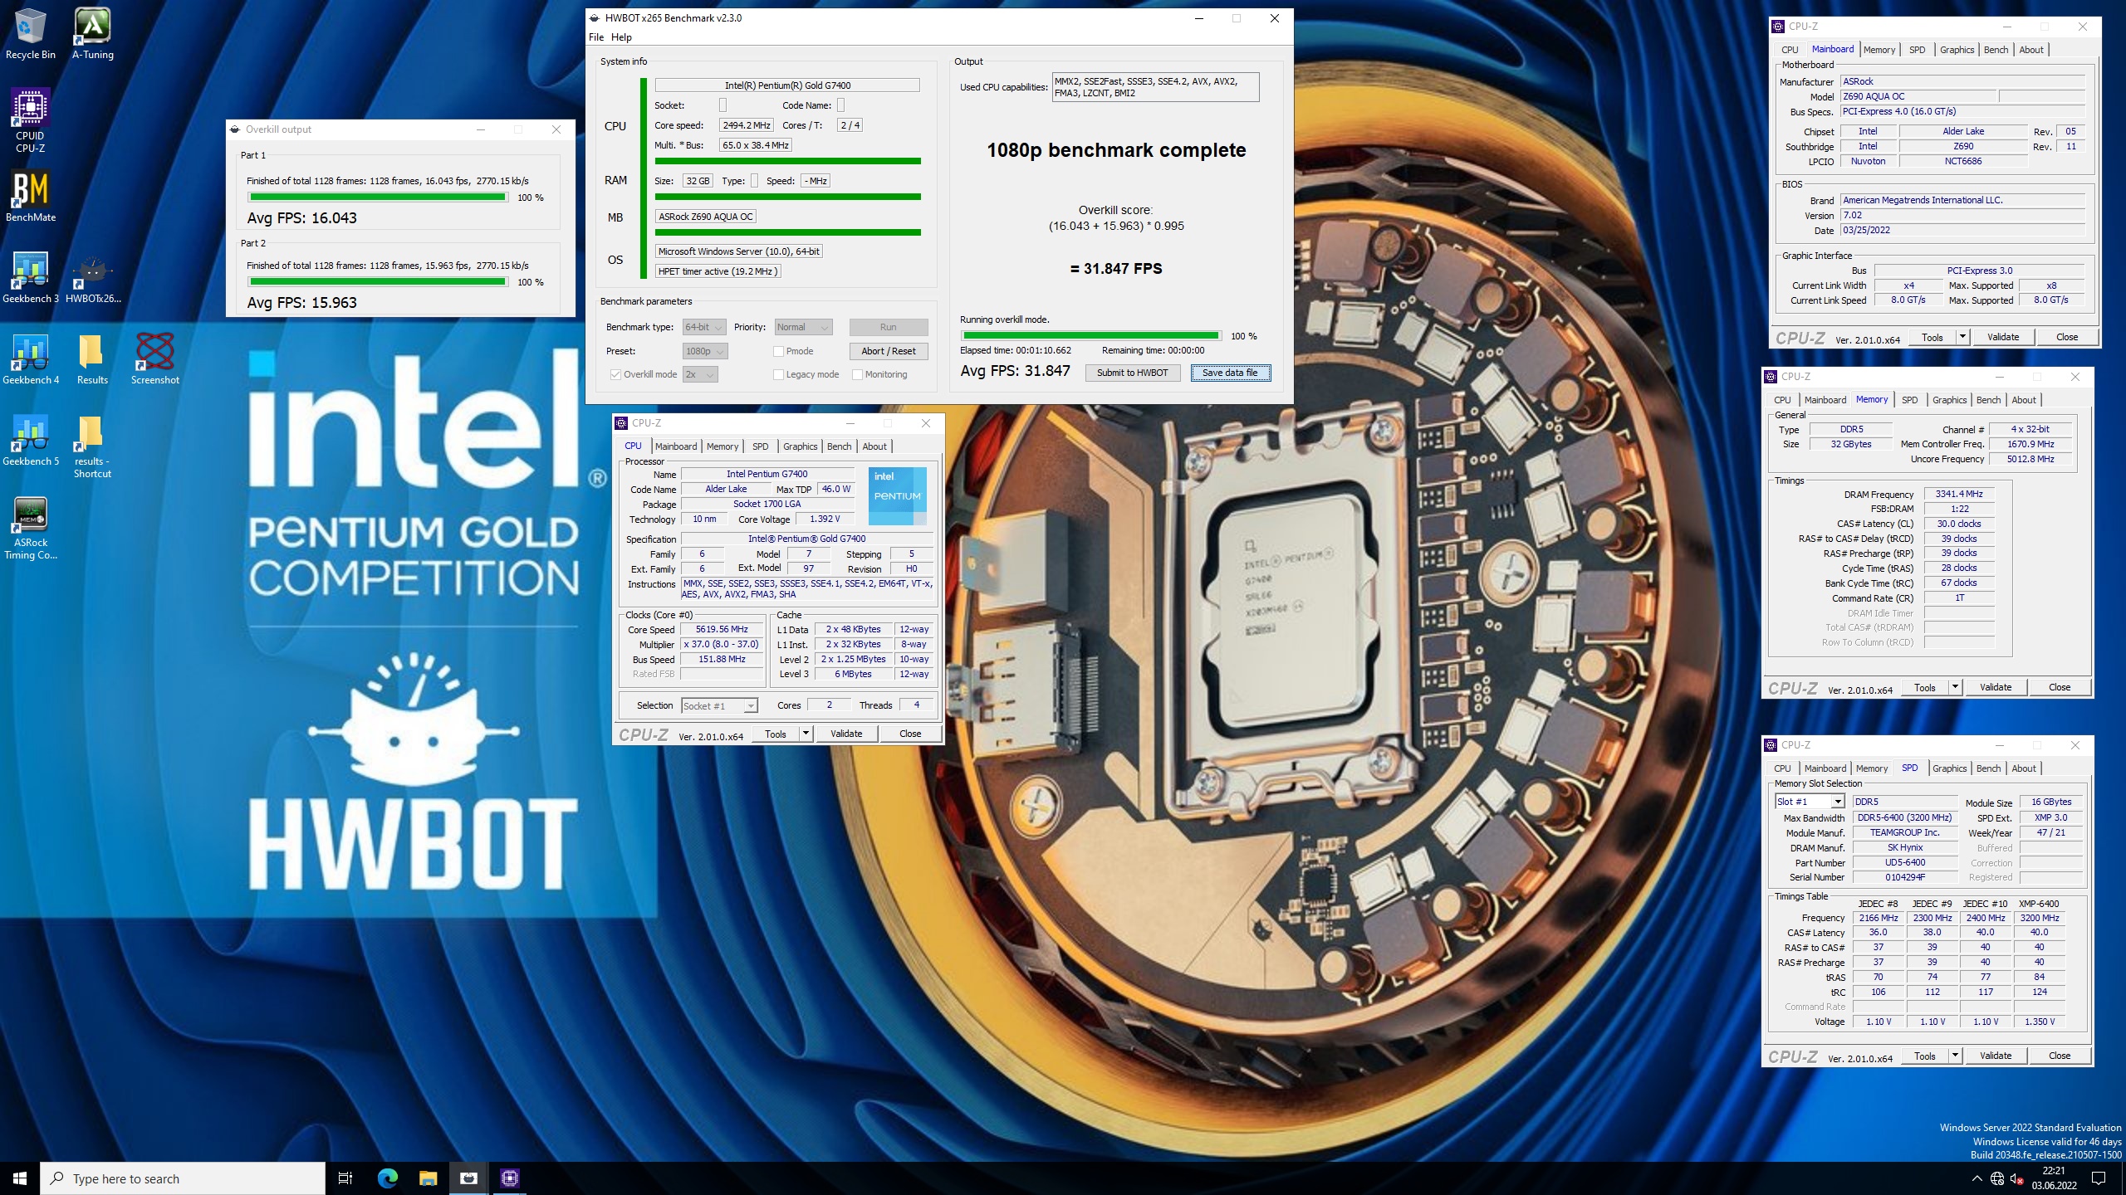Open the CPUID CPU-Z desktop icon

click(x=31, y=121)
